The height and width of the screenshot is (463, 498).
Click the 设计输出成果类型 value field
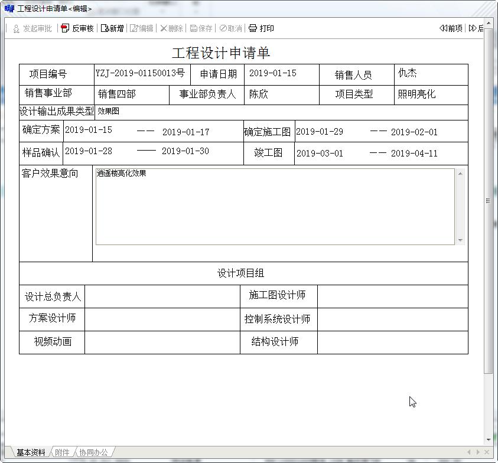point(281,112)
